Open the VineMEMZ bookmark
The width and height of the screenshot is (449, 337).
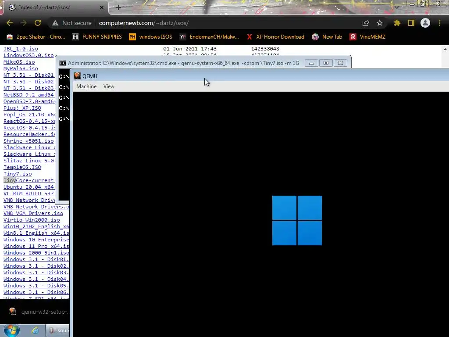367,37
